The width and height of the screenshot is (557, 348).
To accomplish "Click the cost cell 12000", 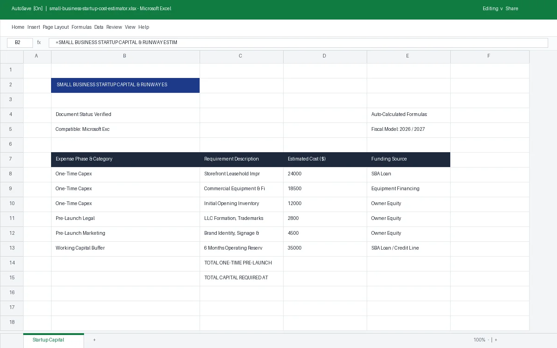I will [325, 204].
